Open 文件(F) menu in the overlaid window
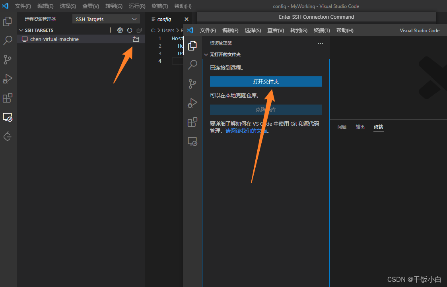The image size is (447, 287). tap(208, 30)
